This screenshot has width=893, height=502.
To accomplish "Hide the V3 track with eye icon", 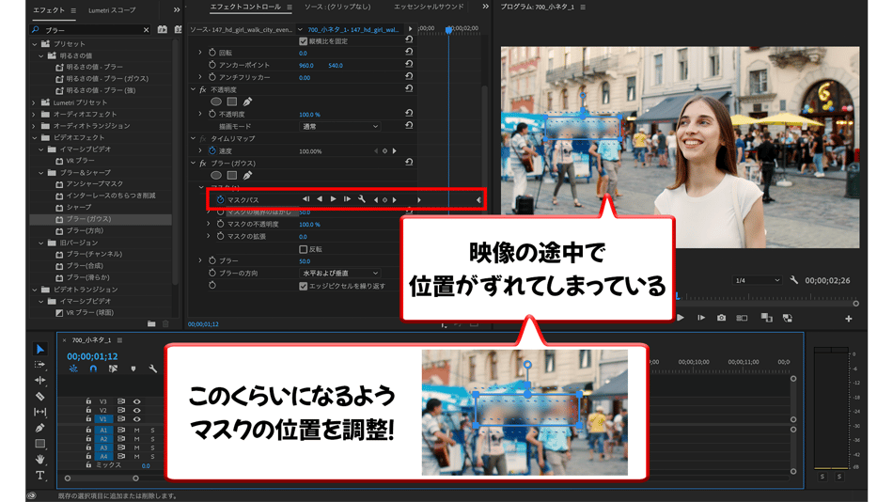I will point(136,401).
